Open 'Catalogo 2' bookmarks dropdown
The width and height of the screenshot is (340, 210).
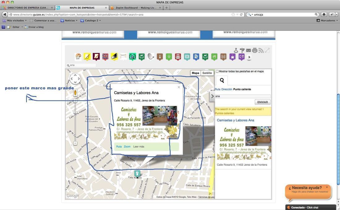click(x=91, y=20)
